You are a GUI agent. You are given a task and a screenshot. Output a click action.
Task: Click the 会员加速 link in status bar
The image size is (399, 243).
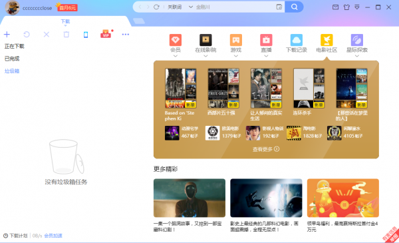(53, 236)
